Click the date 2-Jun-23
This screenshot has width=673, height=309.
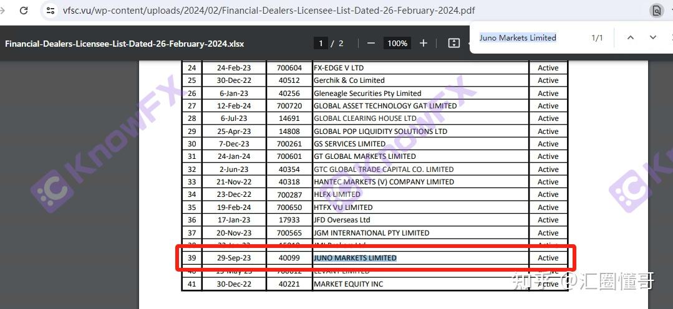[234, 169]
